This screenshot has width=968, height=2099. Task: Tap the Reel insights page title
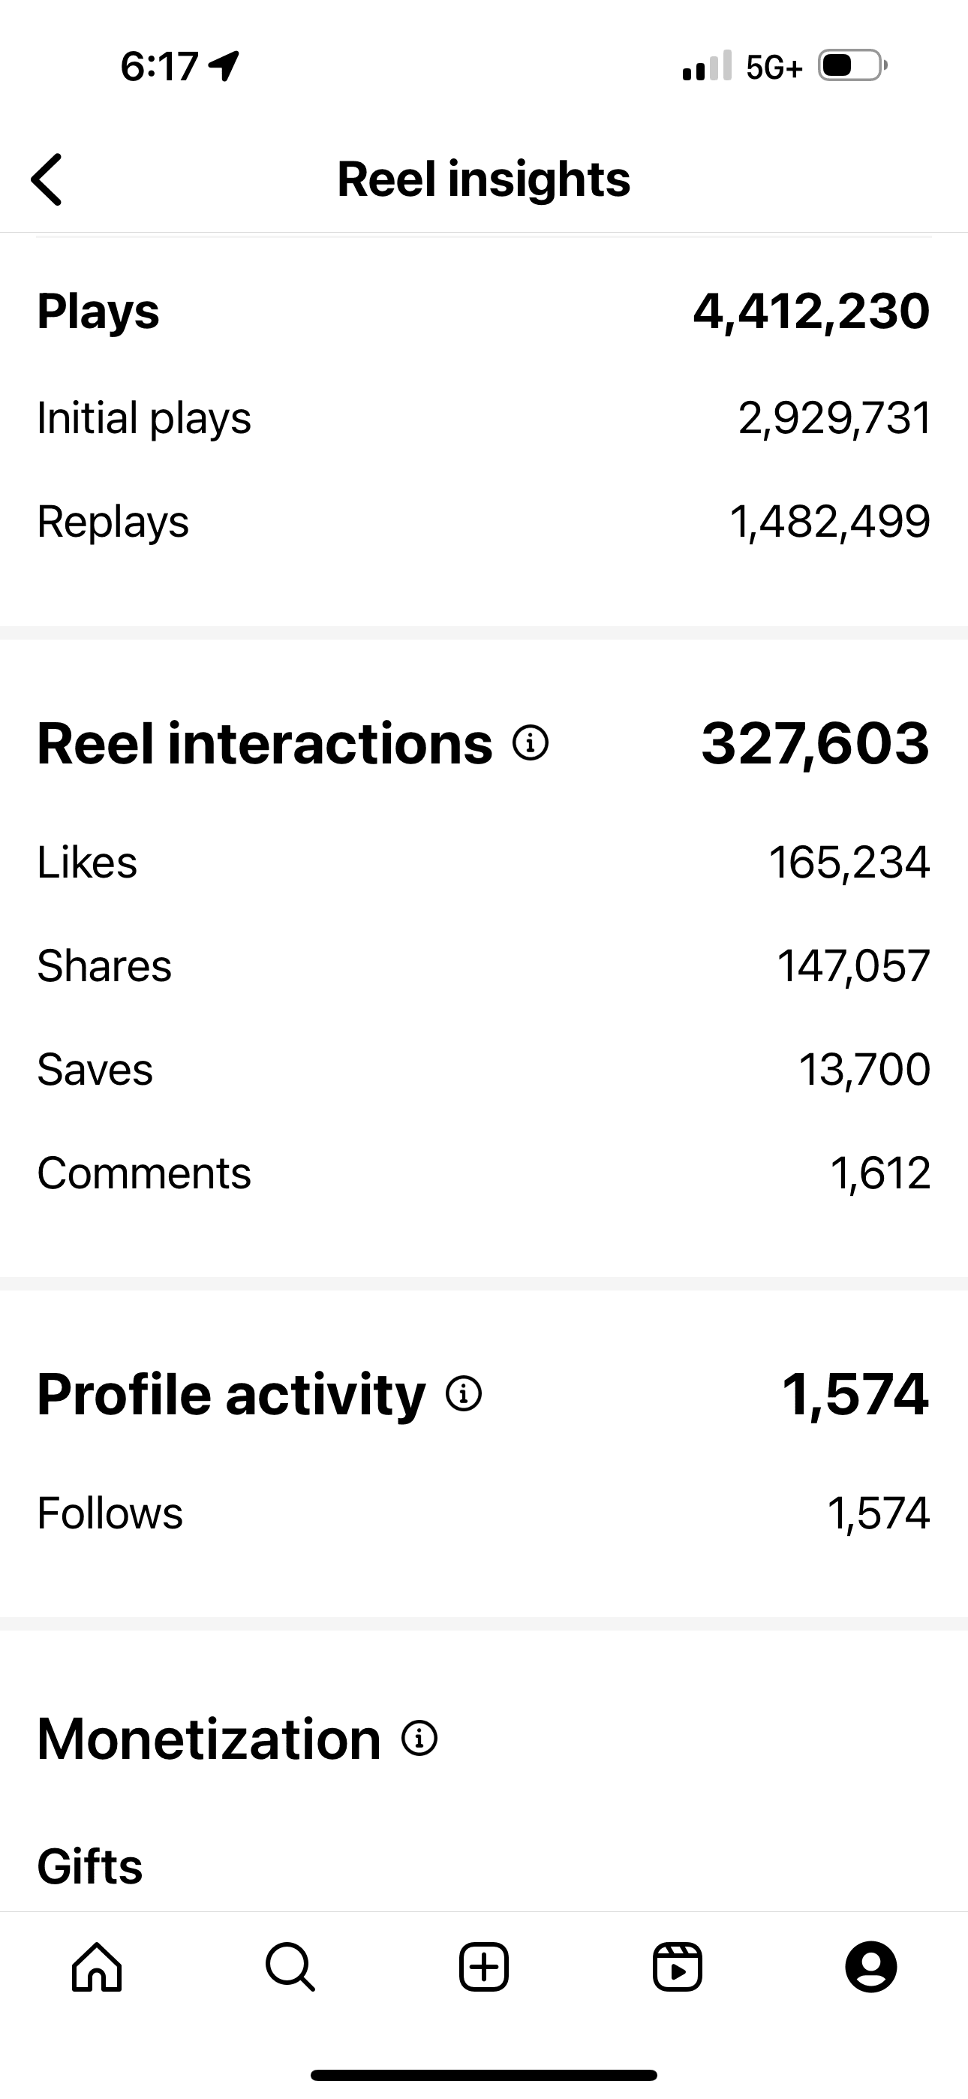(484, 179)
